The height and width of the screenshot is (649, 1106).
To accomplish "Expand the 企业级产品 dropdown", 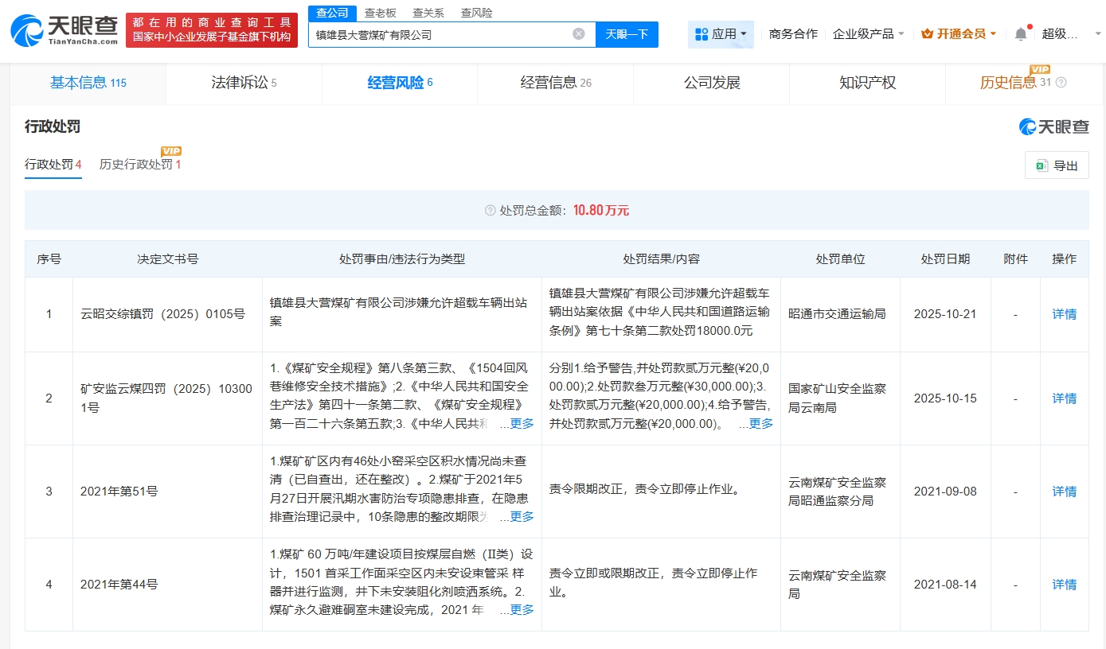I will click(868, 33).
